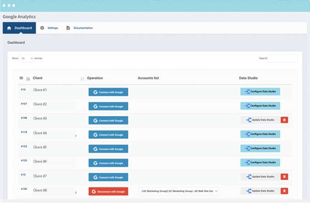310x203 pixels.
Task: Select the Client #4 name cell
Action: [x=40, y=133]
